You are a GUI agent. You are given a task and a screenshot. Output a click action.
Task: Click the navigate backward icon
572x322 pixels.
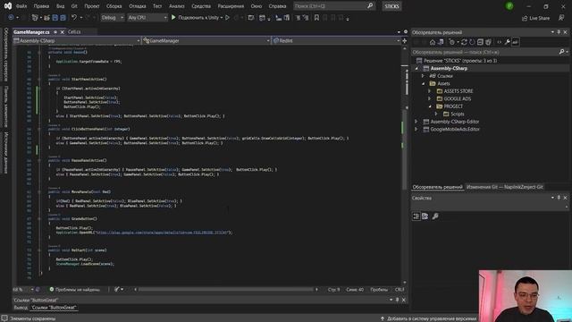point(11,18)
